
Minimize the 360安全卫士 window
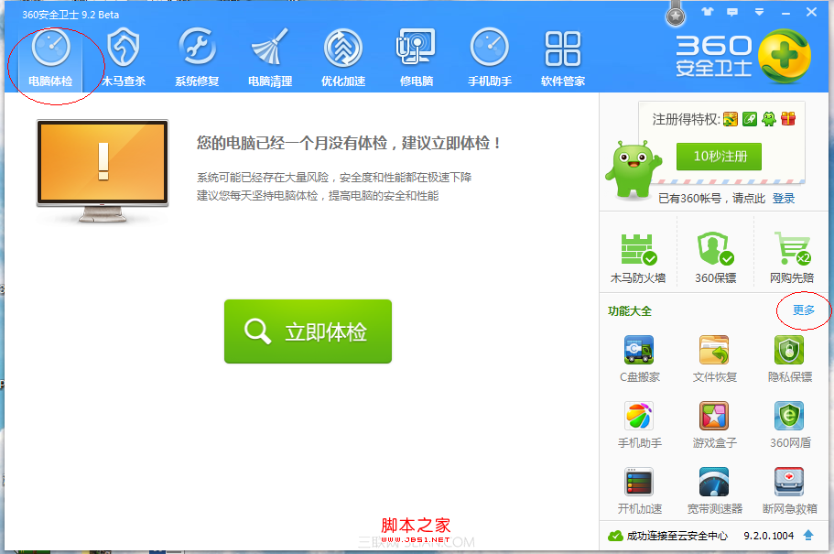pos(785,13)
